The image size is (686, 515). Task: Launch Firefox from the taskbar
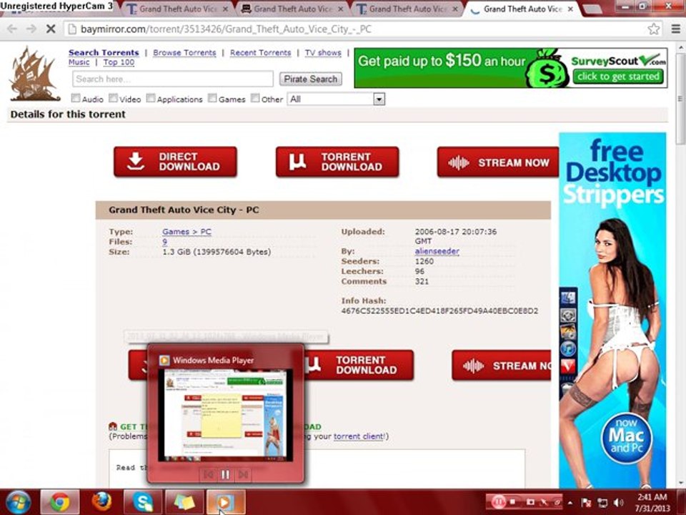[x=101, y=502]
